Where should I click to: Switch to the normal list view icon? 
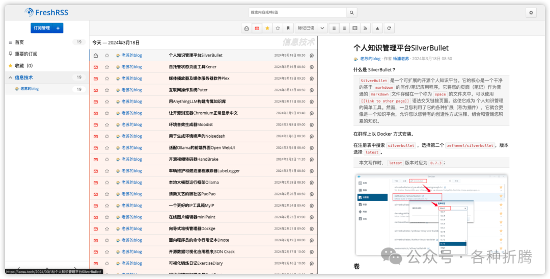(x=334, y=28)
